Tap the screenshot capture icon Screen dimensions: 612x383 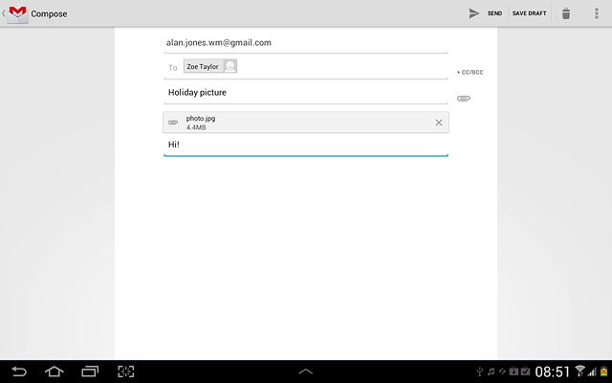126,372
